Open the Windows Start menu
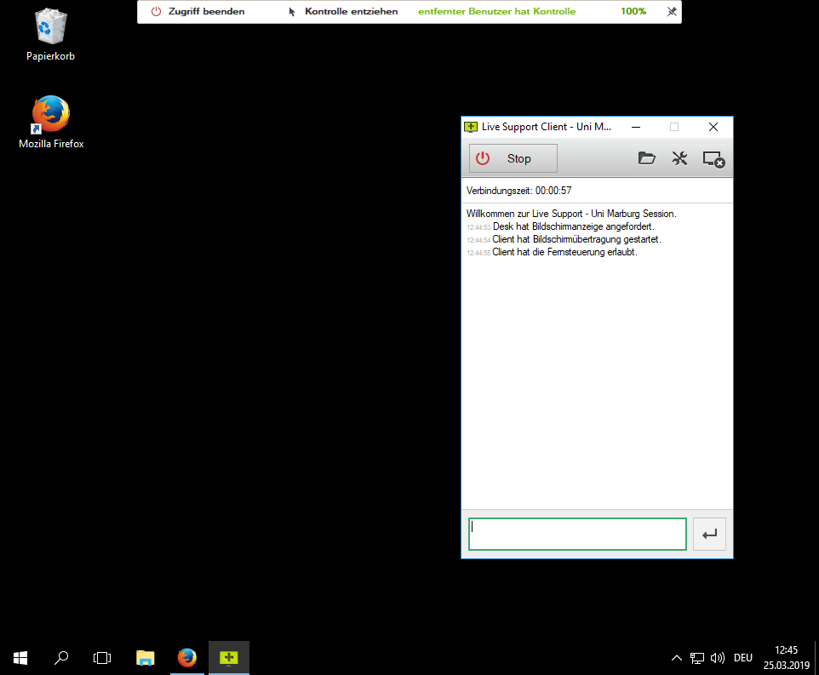Screen dimensions: 819x675 (x=20, y=658)
